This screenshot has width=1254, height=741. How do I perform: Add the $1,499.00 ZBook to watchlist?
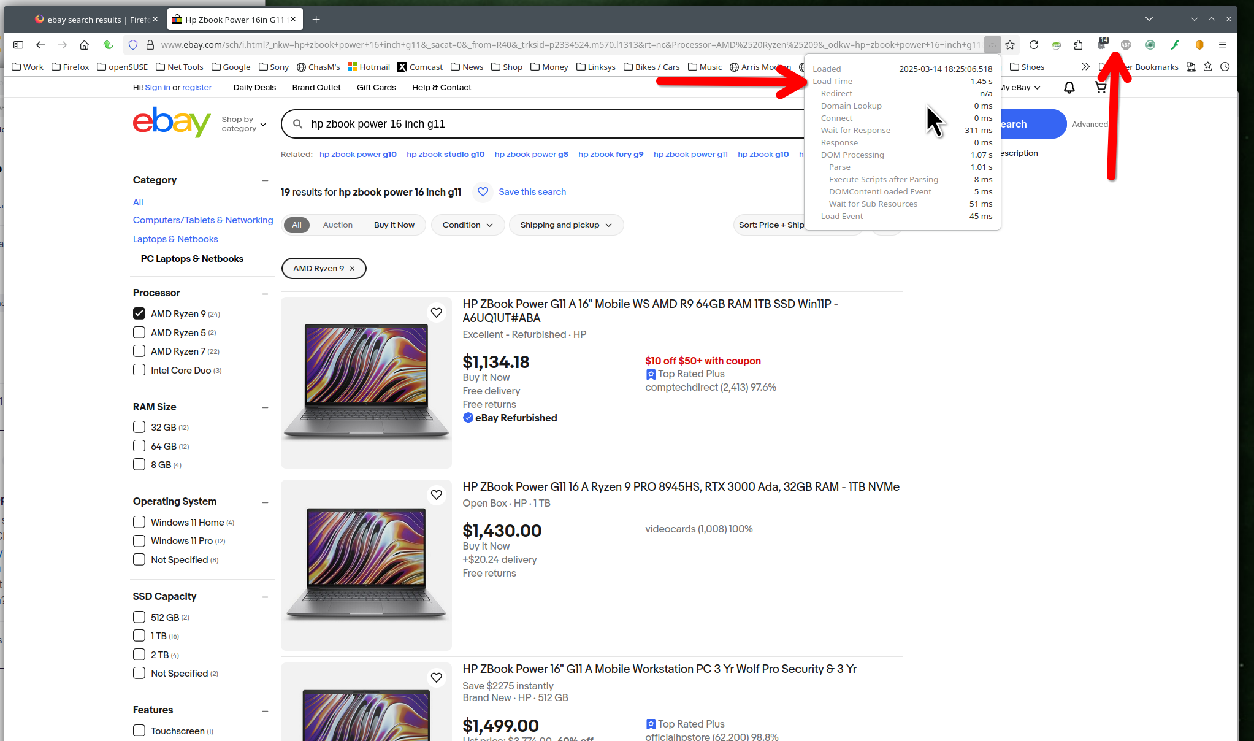pos(437,678)
